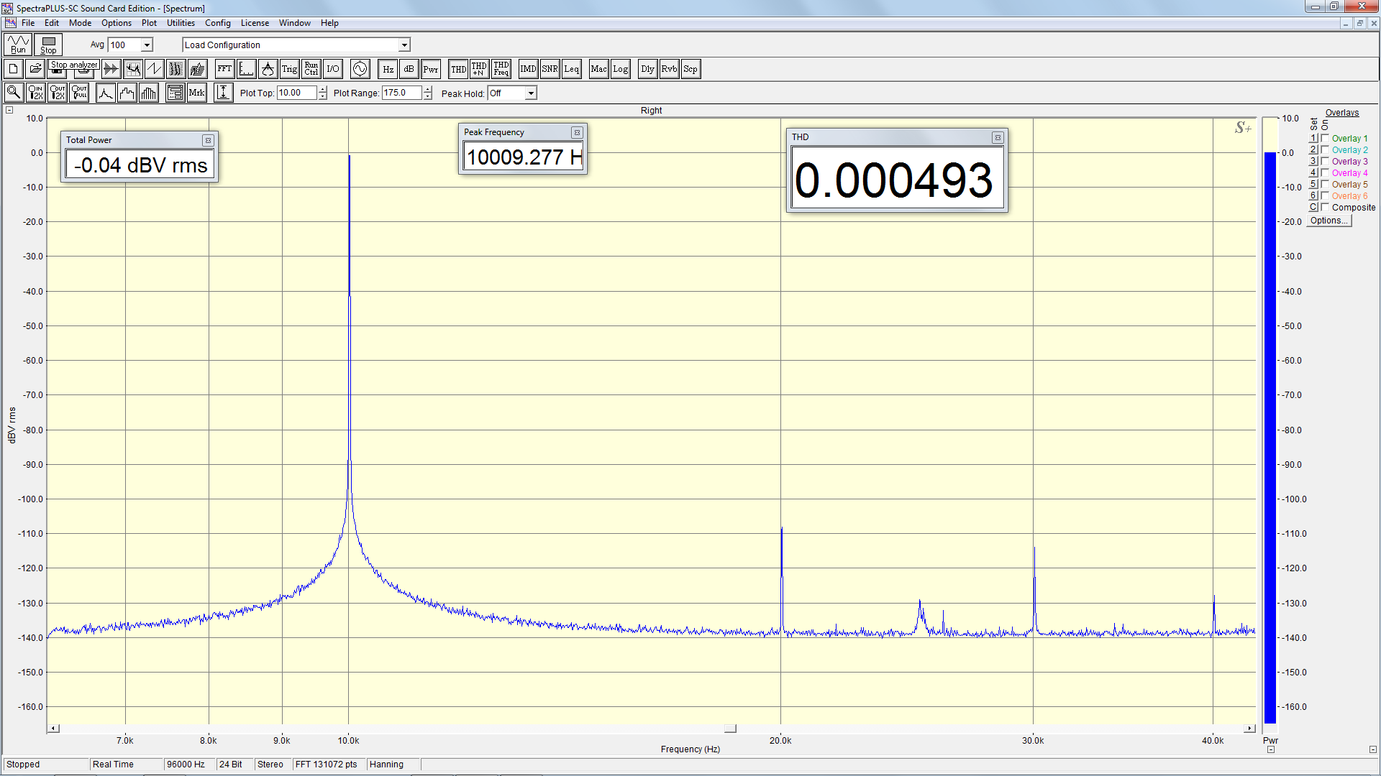This screenshot has height=776, width=1381.
Task: Open the Config menu
Action: [217, 23]
